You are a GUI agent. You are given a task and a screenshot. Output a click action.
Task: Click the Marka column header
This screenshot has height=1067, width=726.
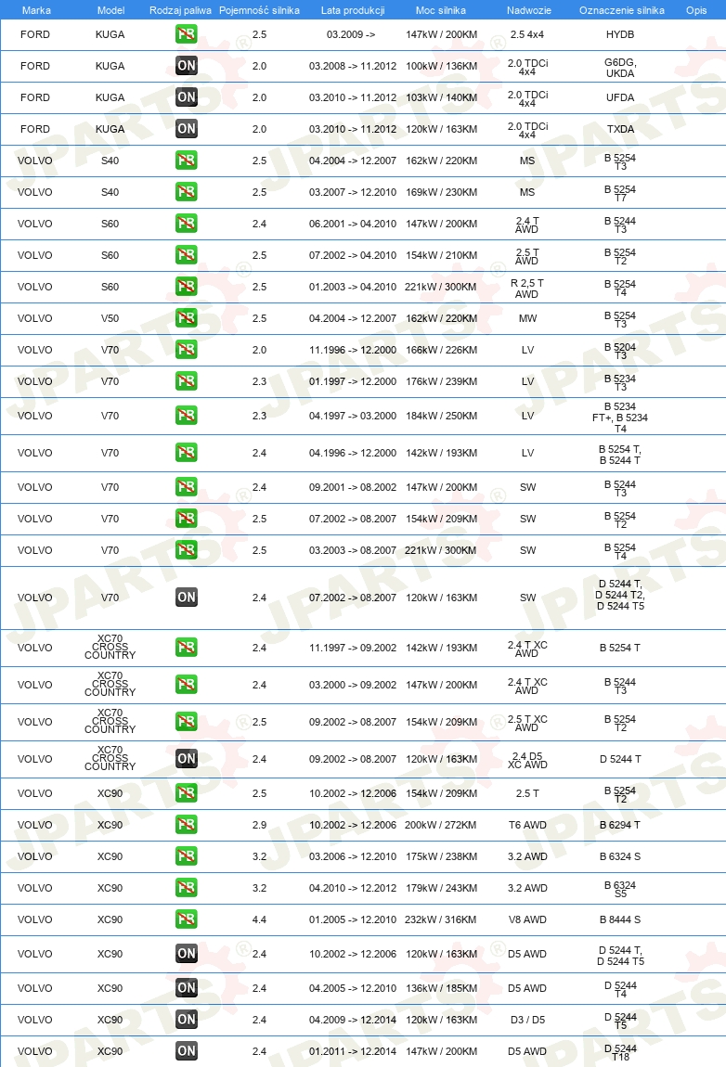pyautogui.click(x=36, y=10)
